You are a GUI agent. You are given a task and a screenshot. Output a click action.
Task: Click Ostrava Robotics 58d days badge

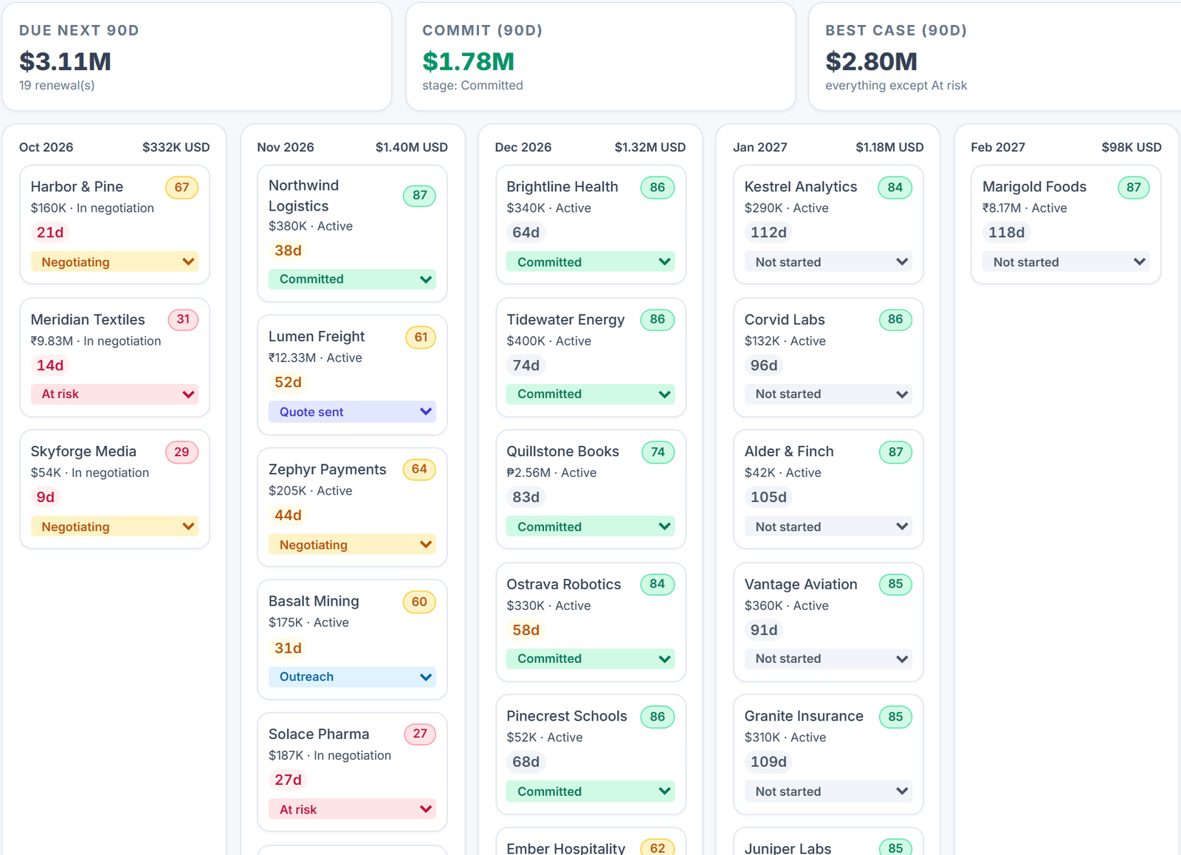tap(526, 630)
